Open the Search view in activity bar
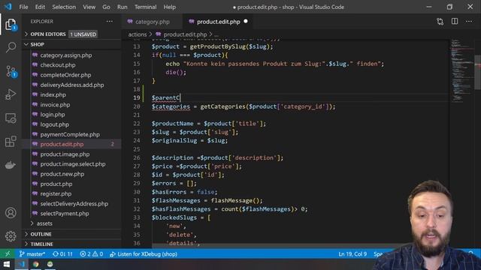Image resolution: width=481 pixels, height=270 pixels. pyautogui.click(x=11, y=47)
